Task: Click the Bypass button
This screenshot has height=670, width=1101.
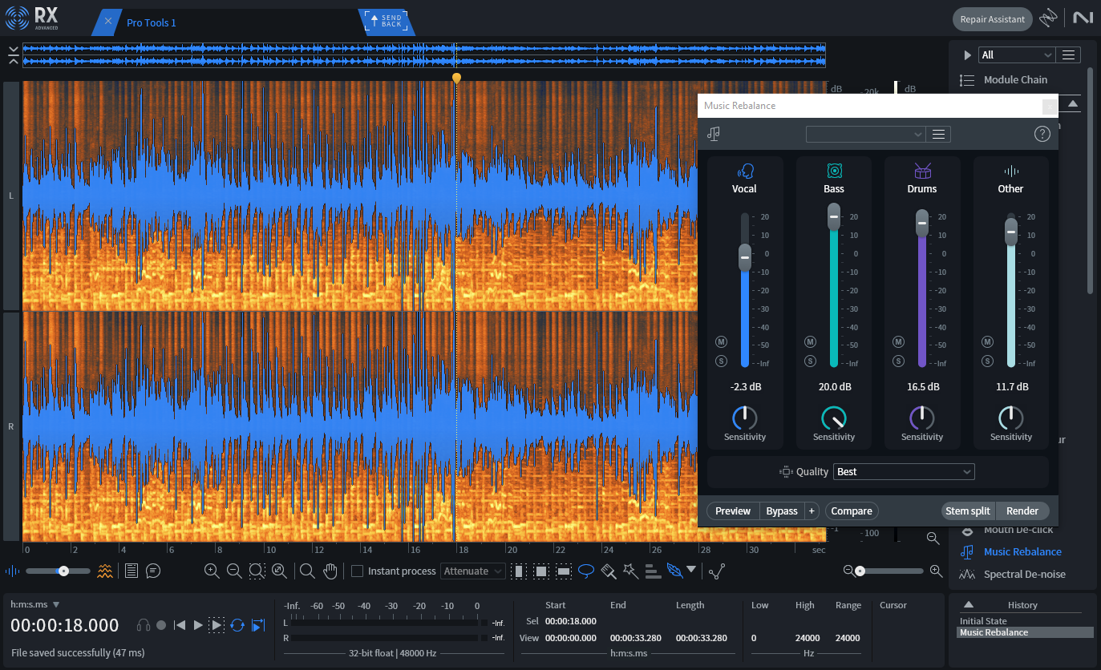Action: click(782, 511)
